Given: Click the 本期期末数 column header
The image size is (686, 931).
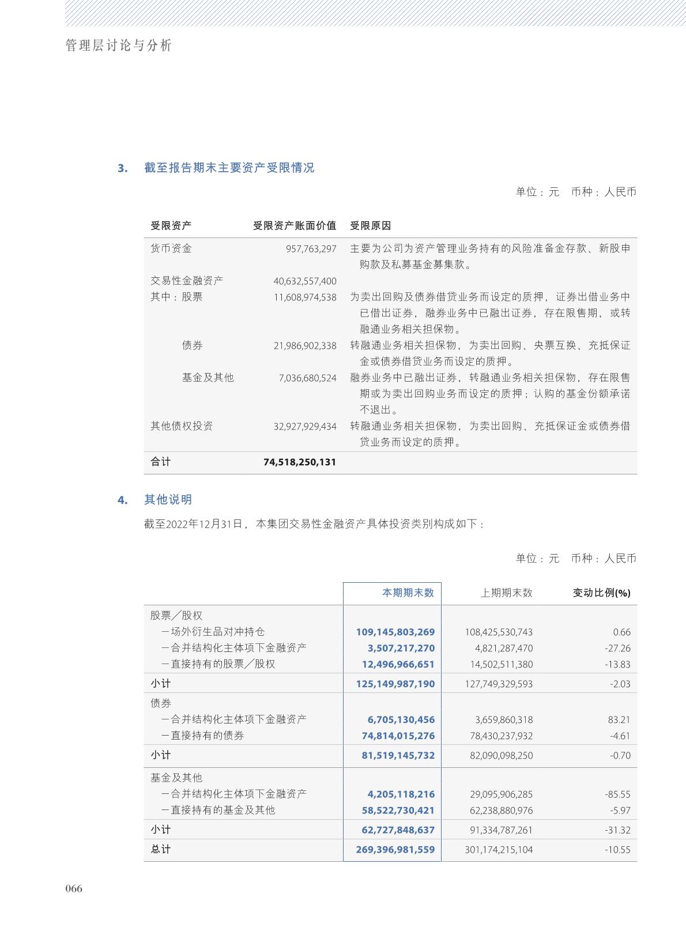Looking at the screenshot, I should tap(408, 593).
